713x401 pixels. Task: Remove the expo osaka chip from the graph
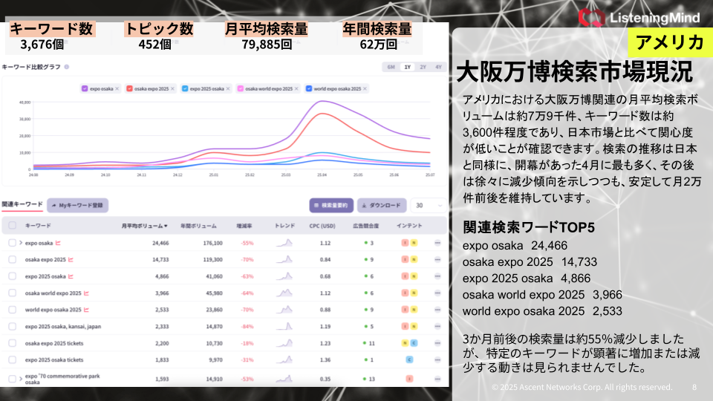click(117, 88)
